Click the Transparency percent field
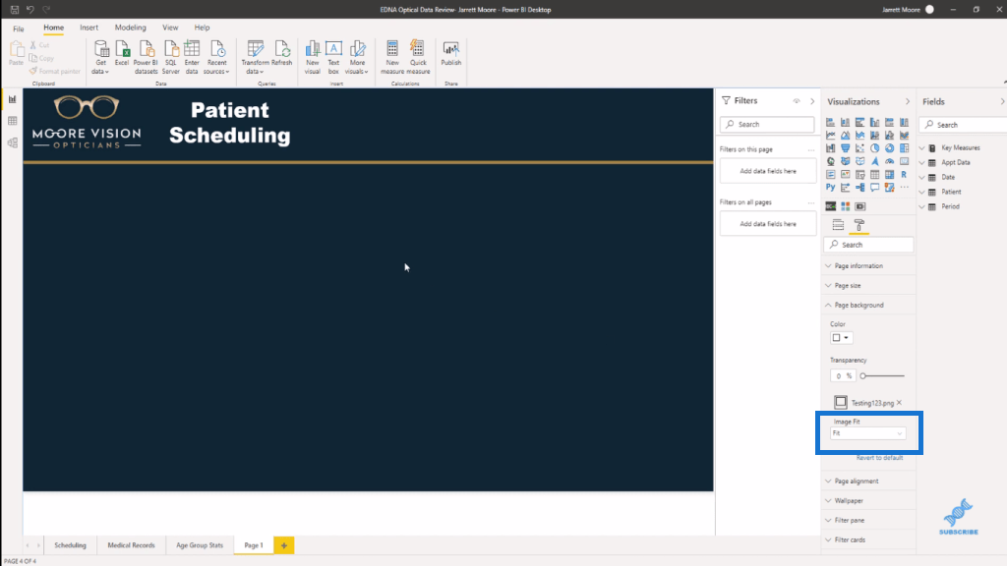Viewport: 1007px width, 566px height. tap(843, 376)
